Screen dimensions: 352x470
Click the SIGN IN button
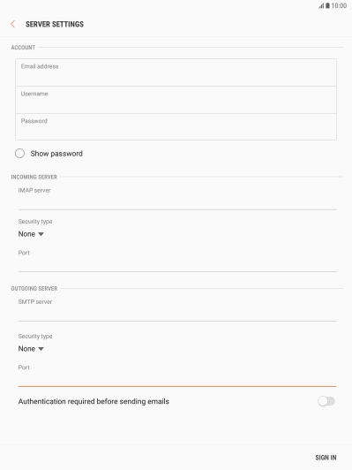(326, 458)
